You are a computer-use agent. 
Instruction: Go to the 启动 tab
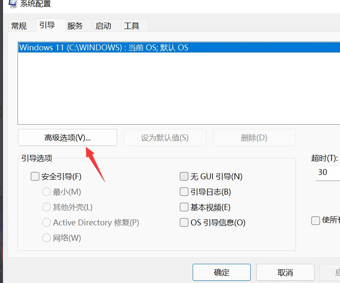click(x=103, y=26)
